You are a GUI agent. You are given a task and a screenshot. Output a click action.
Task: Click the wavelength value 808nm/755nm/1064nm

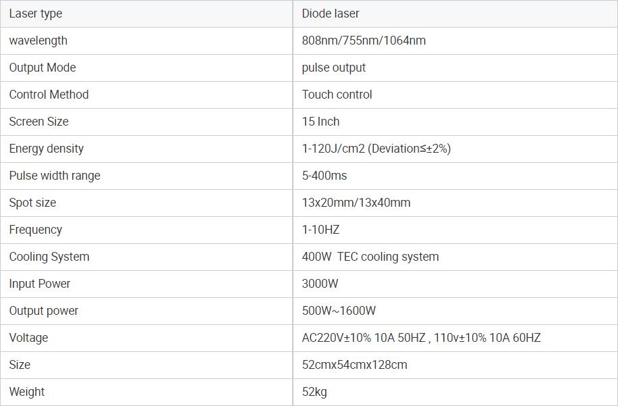pos(364,41)
